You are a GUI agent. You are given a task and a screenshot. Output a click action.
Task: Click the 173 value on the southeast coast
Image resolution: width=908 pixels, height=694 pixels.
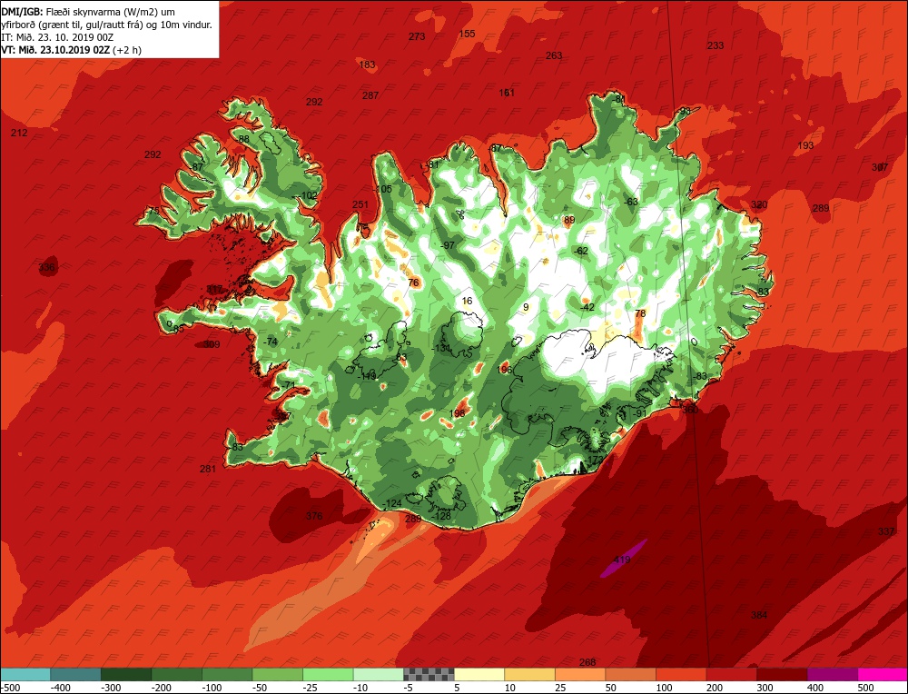point(596,460)
